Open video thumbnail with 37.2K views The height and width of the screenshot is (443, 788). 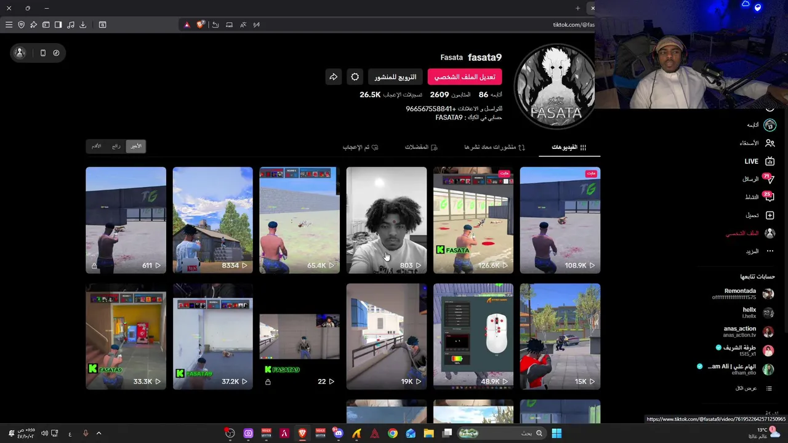pyautogui.click(x=212, y=337)
